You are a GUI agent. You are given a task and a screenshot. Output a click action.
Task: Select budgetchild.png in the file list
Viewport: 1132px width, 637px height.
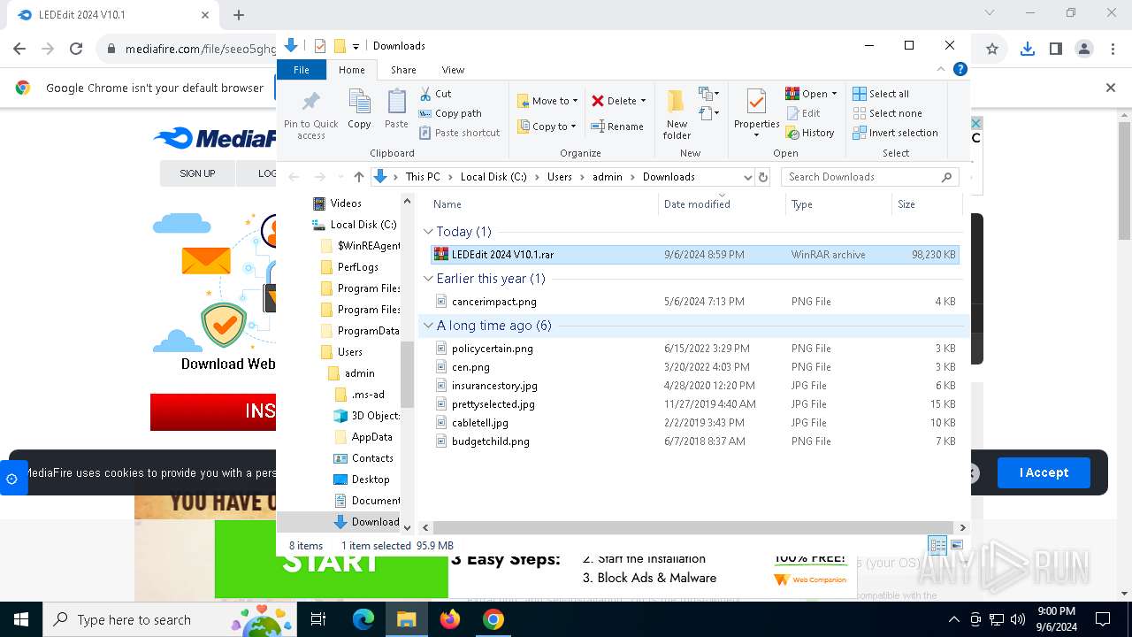[x=694, y=441]
